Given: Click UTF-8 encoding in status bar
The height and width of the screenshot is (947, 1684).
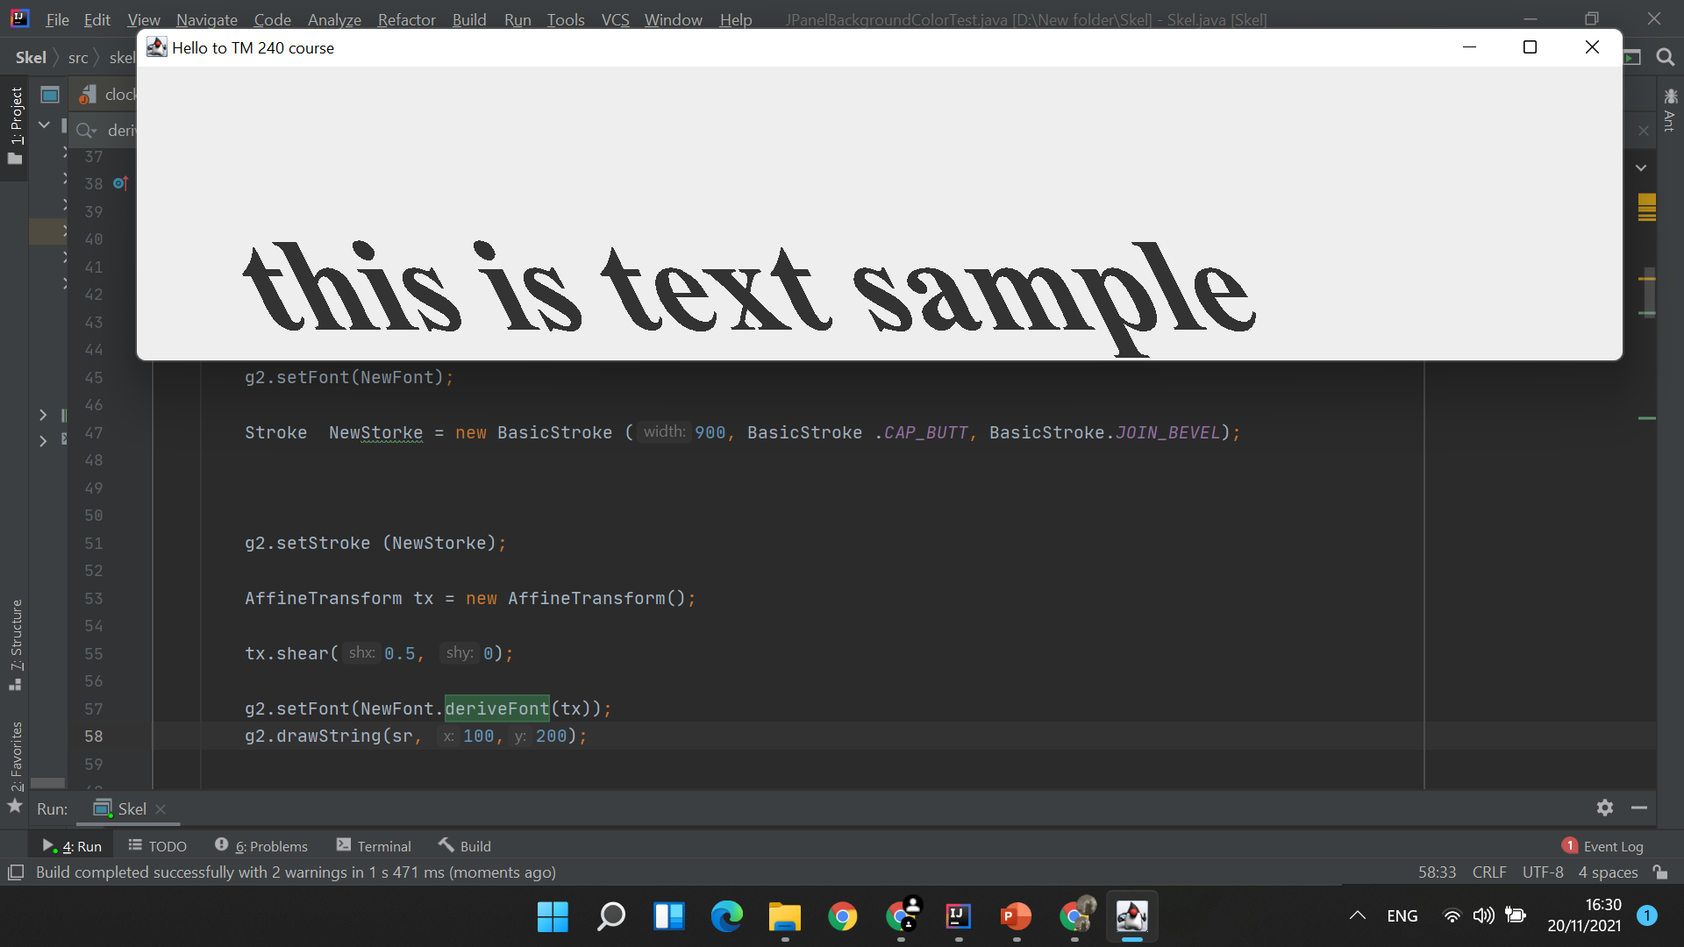Looking at the screenshot, I should 1542,872.
